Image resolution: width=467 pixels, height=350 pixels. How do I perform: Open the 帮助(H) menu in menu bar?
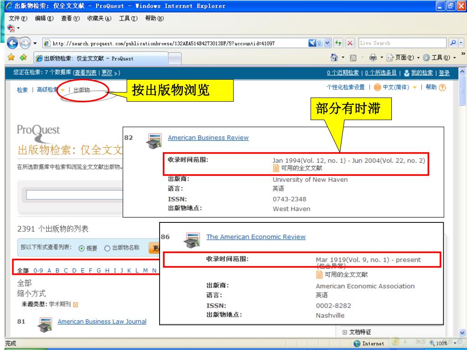click(x=154, y=18)
